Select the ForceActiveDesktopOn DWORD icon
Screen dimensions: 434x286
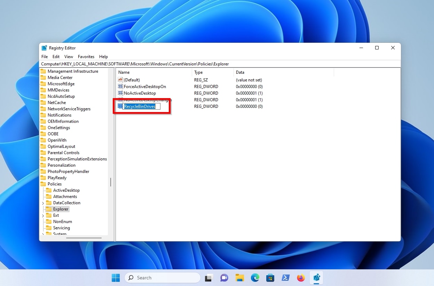[120, 86]
